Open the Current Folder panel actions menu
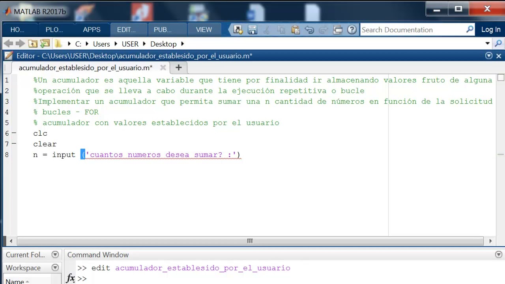This screenshot has width=505, height=284. [x=55, y=255]
